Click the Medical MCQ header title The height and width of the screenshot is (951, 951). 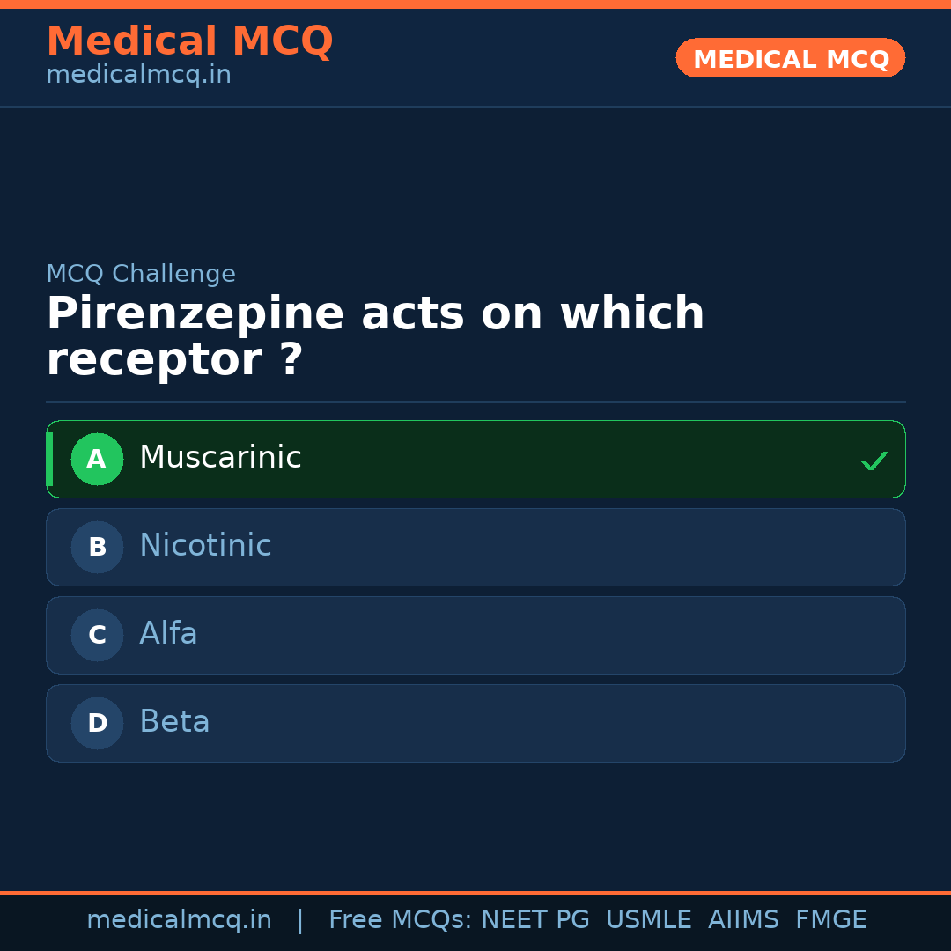pyautogui.click(x=189, y=41)
